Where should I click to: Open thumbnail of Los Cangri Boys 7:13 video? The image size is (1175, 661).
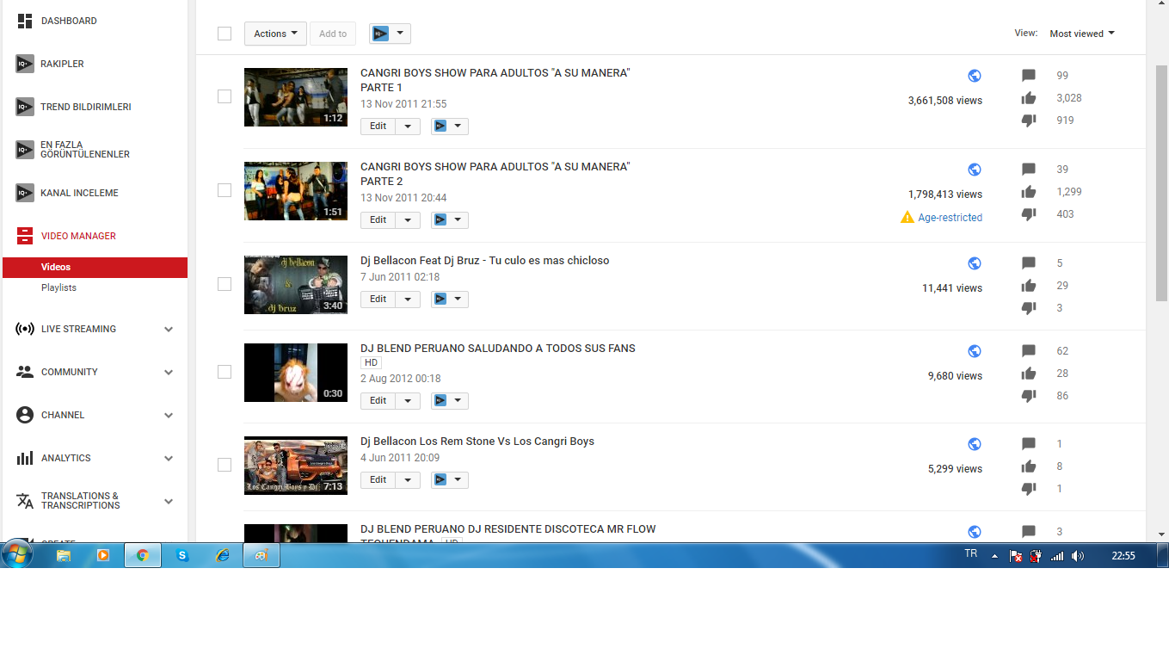pyautogui.click(x=296, y=466)
